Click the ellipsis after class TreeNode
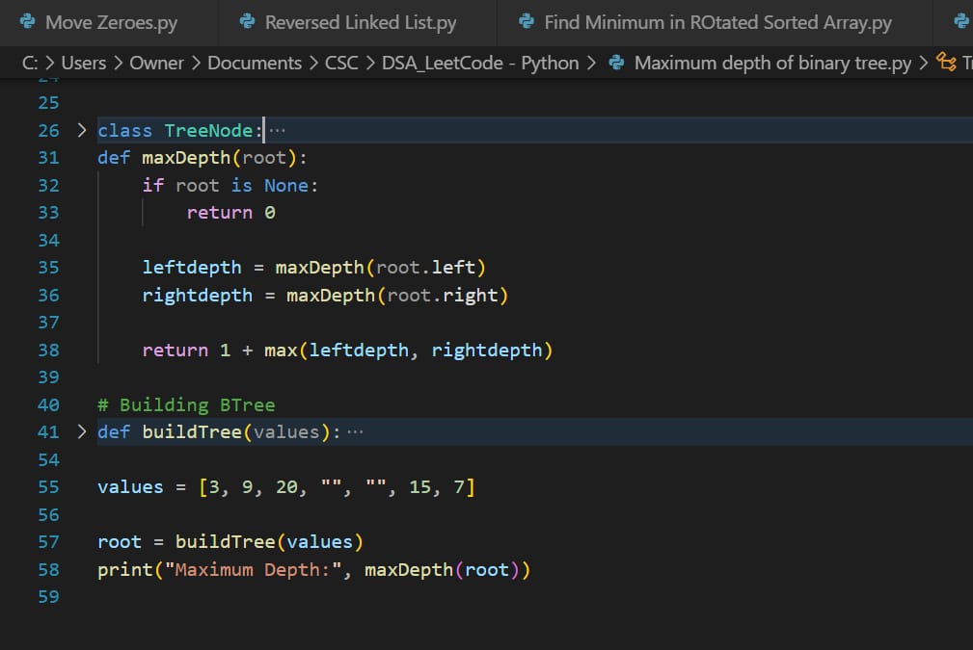Screen dimensions: 973x650 point(278,131)
